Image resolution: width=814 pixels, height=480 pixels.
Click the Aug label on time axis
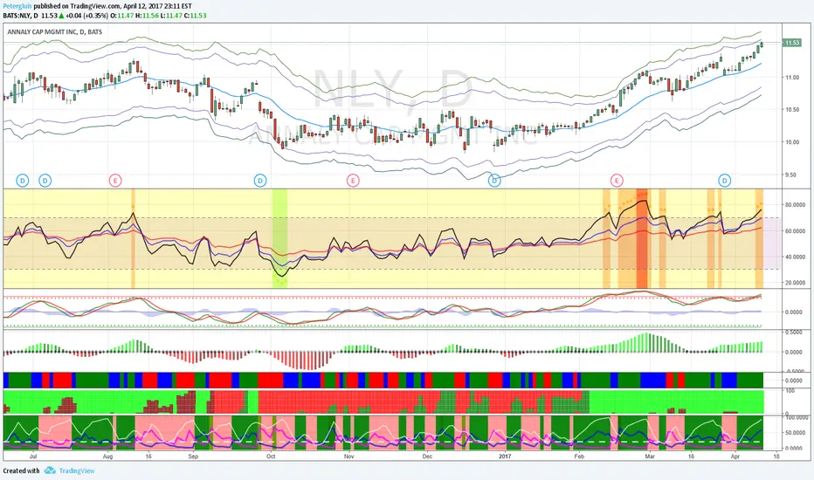pos(107,456)
